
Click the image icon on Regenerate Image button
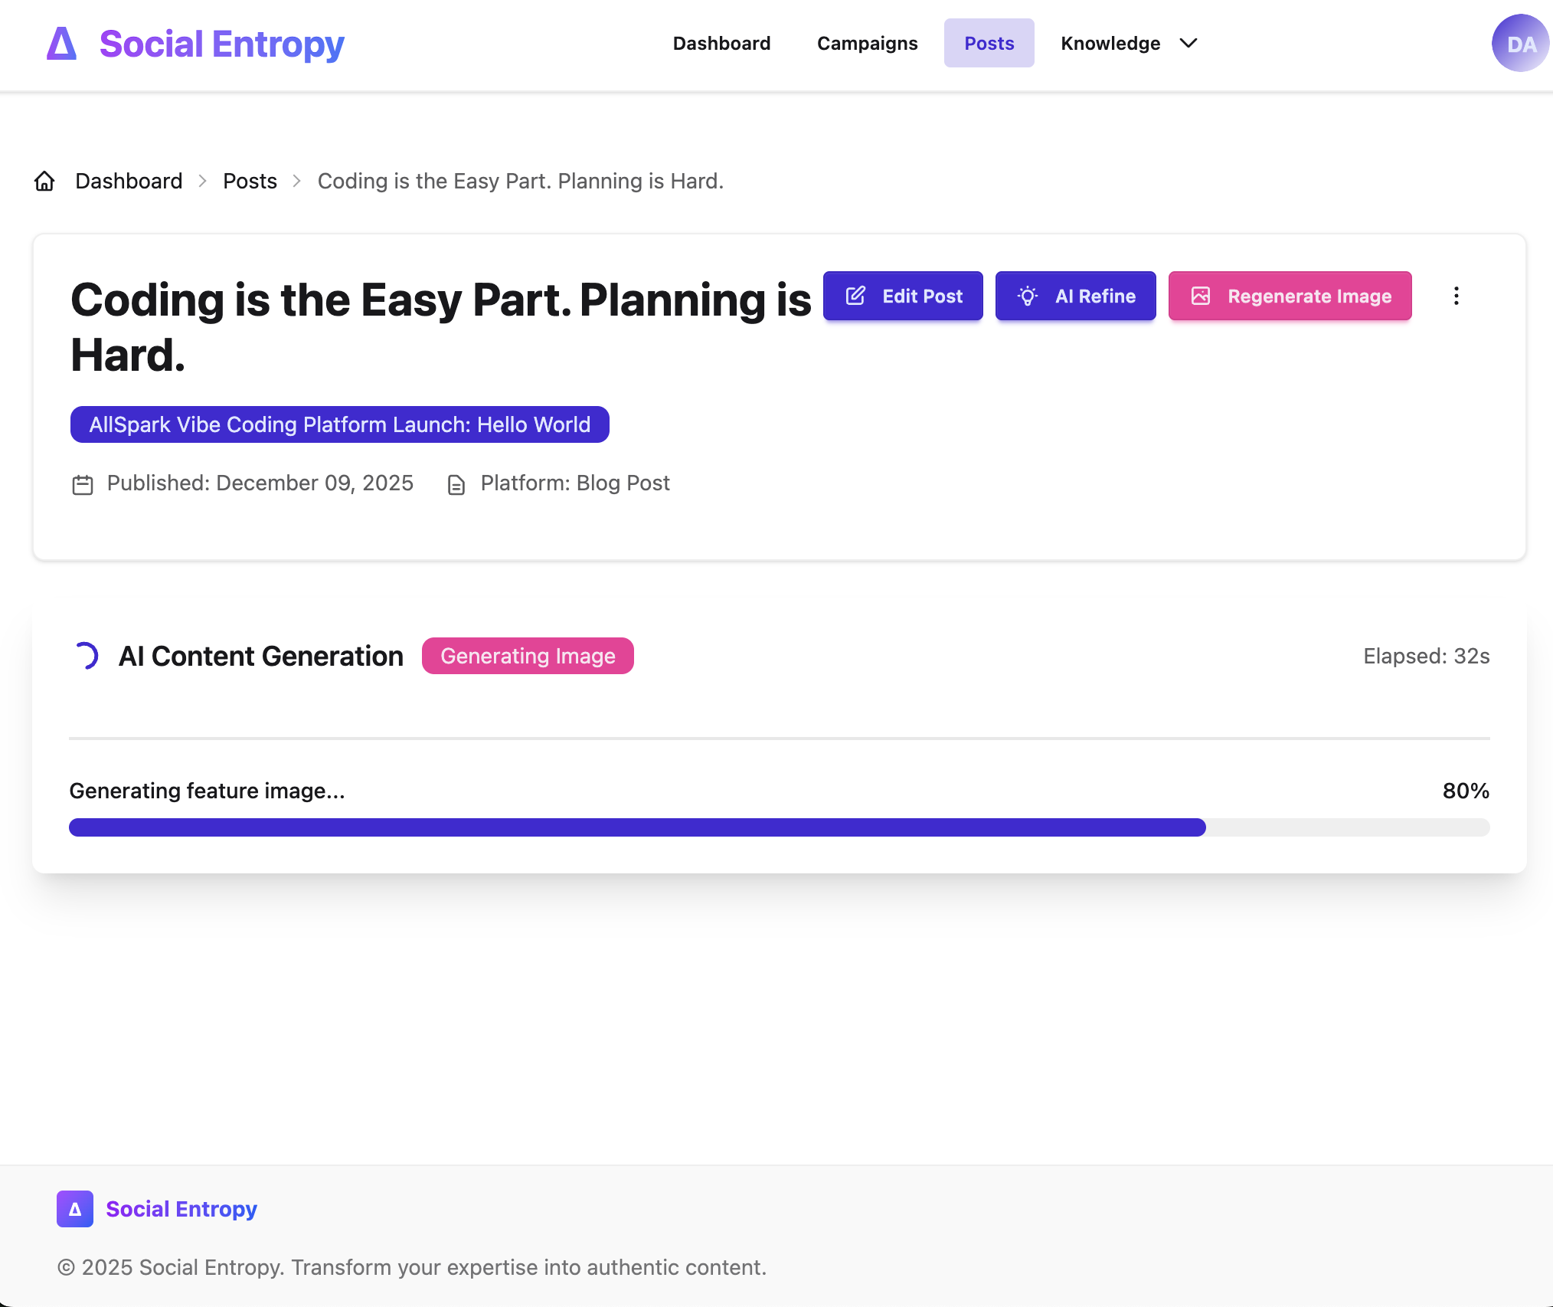pos(1201,296)
